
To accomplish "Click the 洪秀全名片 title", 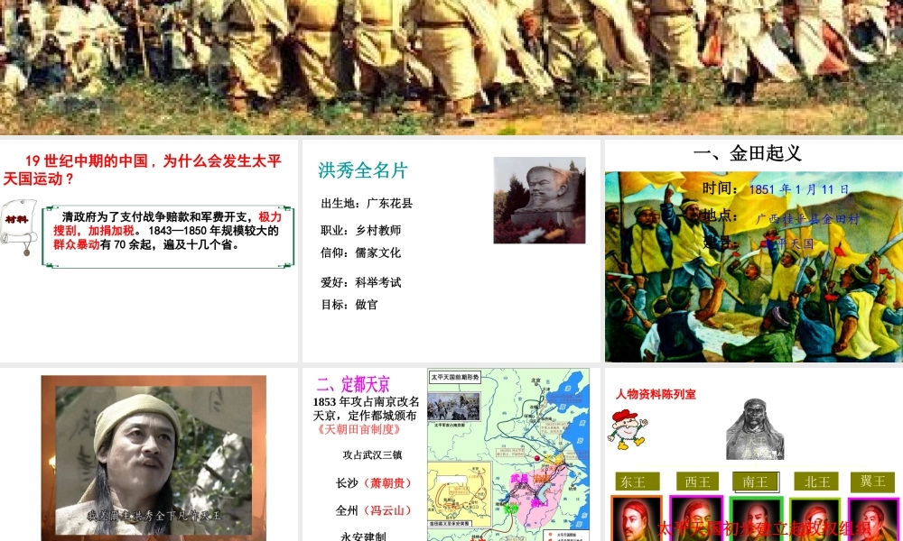I will [x=363, y=170].
